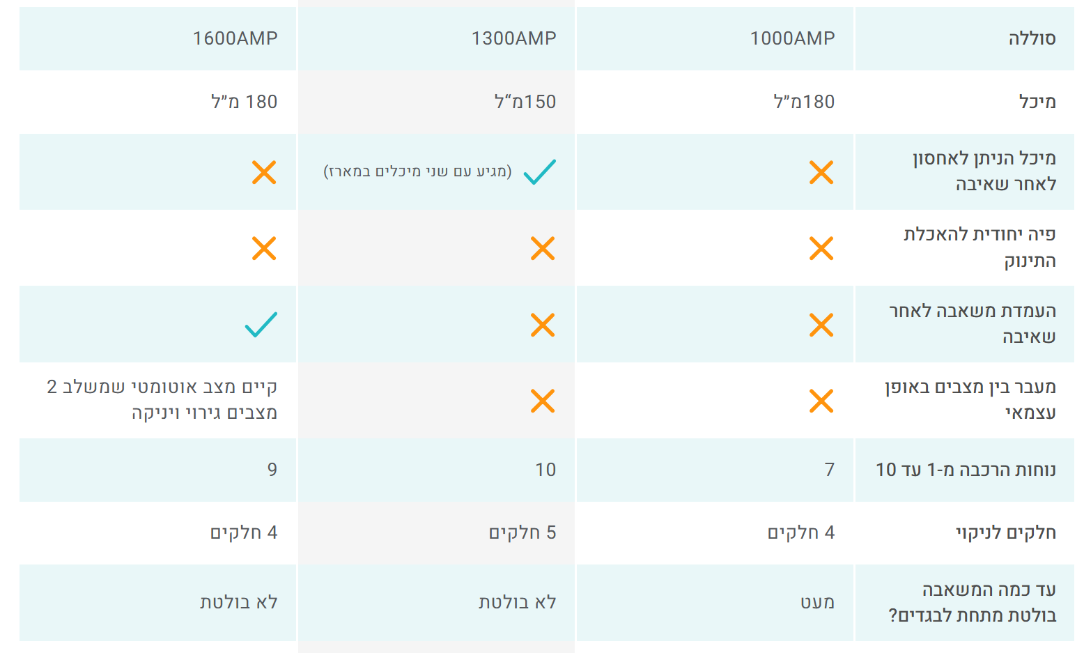Click the 1000AMP X in the פיה יחודית row
This screenshot has width=1084, height=653.
(821, 248)
